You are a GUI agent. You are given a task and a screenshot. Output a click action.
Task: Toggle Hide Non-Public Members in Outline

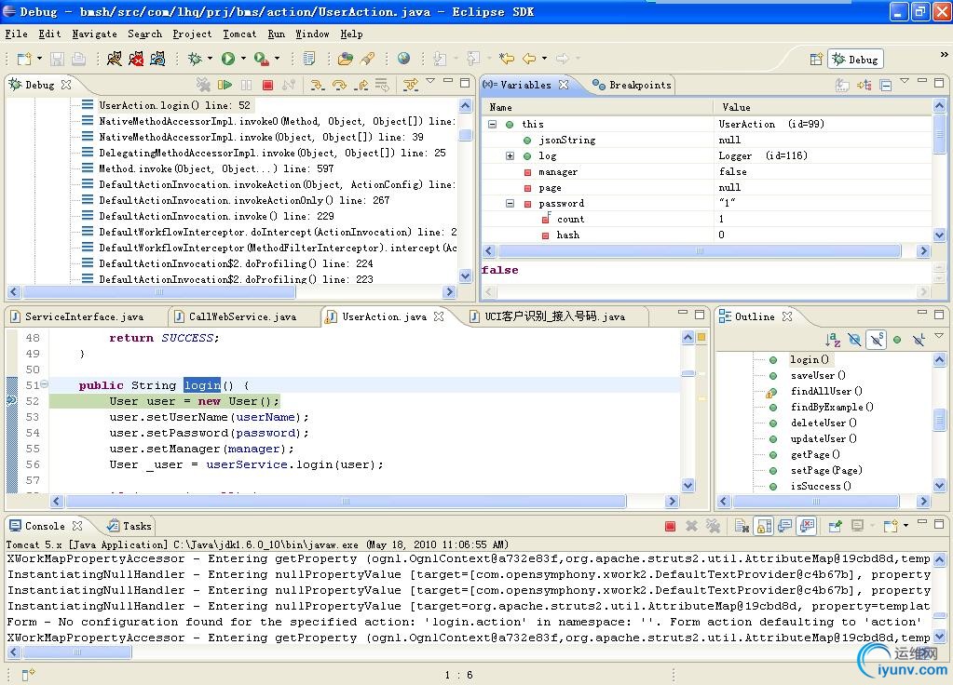pos(897,340)
